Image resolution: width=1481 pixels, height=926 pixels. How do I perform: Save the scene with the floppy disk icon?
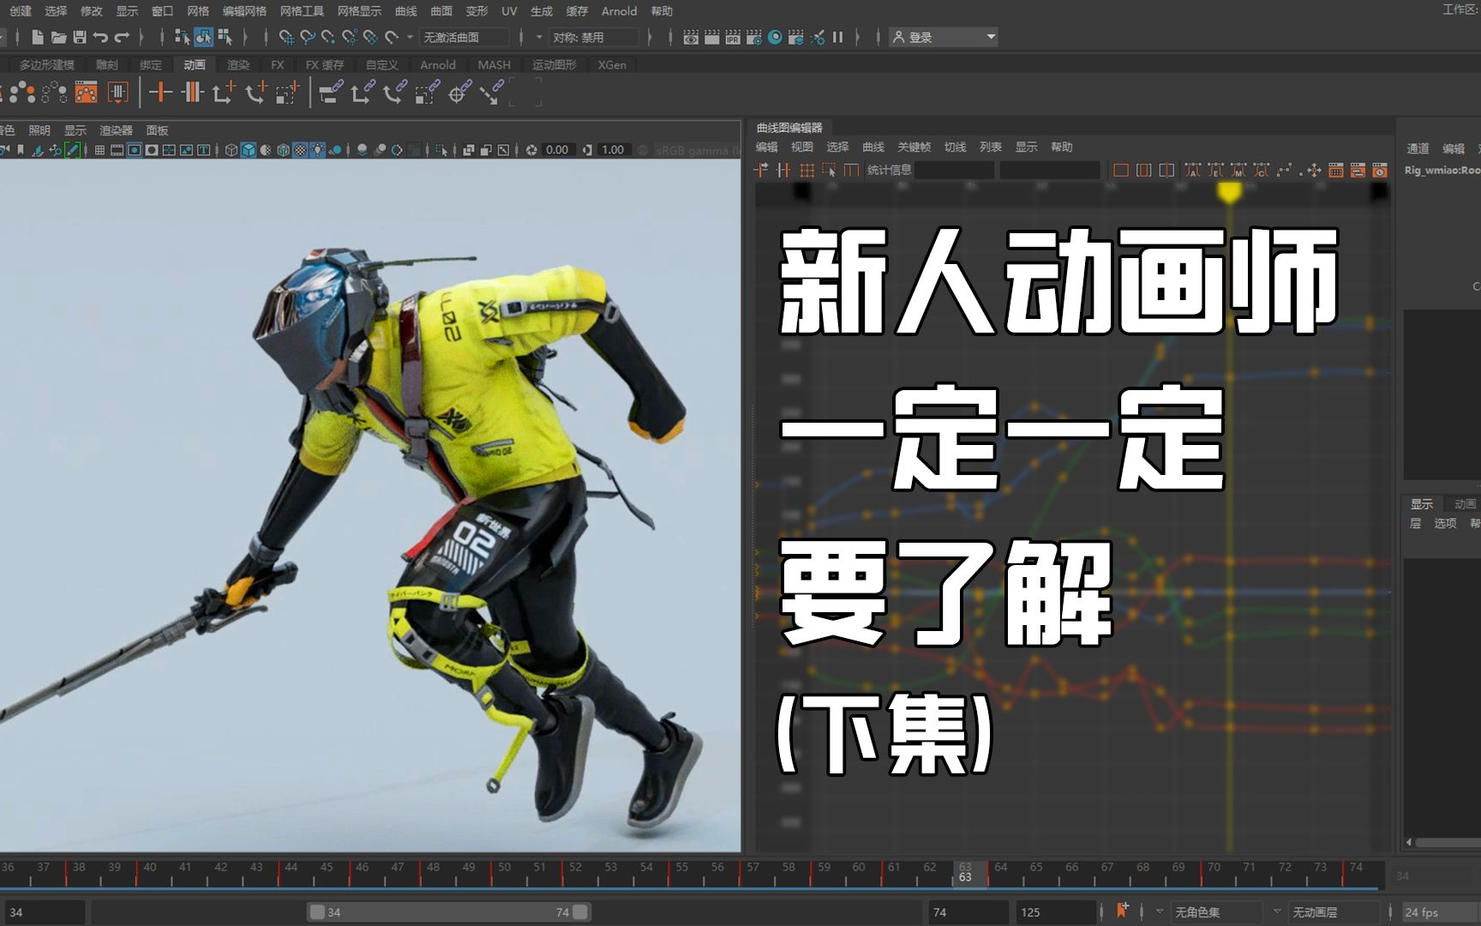80,37
